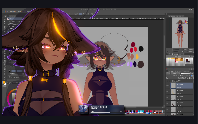The width and height of the screenshot is (198, 124).
Task: Select the Auto select wand tool
Action: click(4, 32)
